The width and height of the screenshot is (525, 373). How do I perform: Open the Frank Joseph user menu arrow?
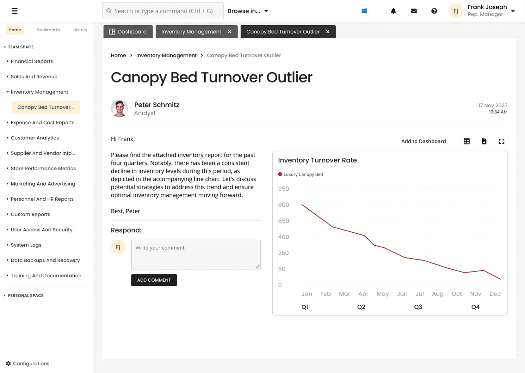pyautogui.click(x=513, y=11)
